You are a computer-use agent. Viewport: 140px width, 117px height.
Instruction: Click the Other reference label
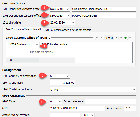pyautogui.click(x=74, y=101)
